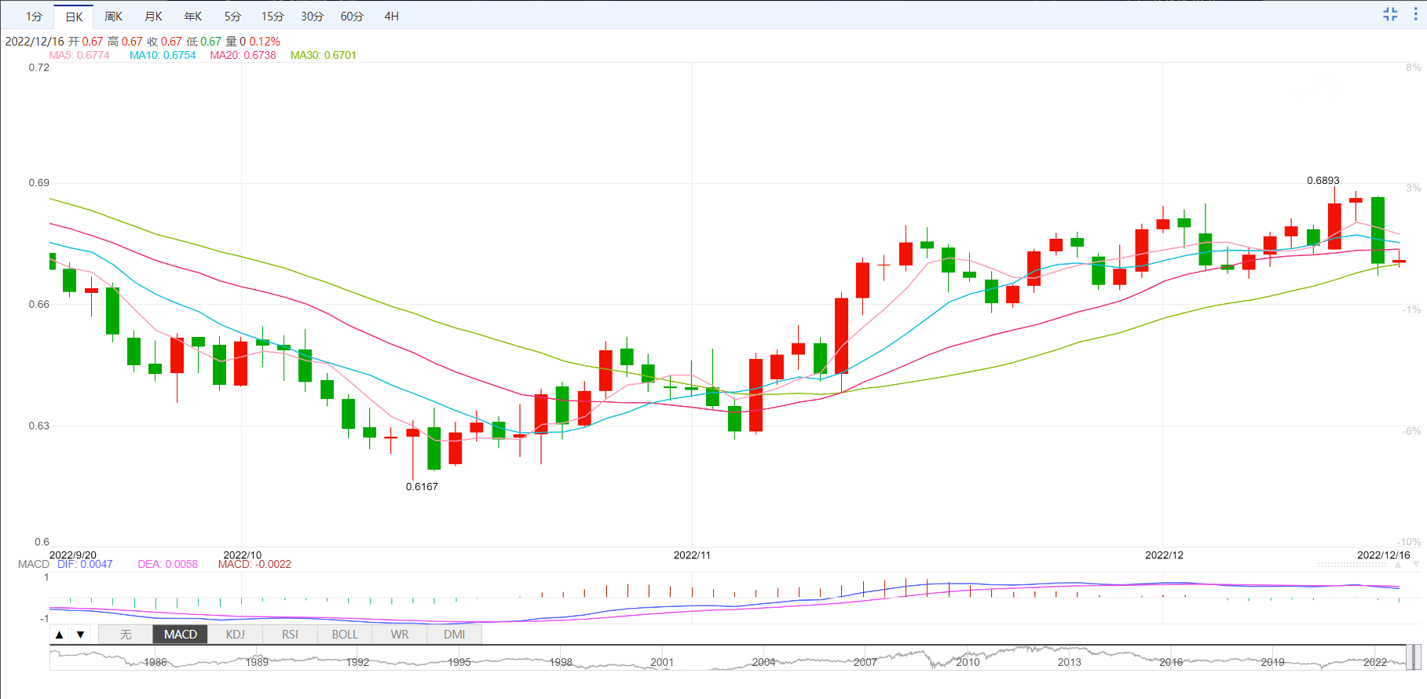Switch to the 1分 timeframe tab
The image size is (1427, 699).
(34, 16)
